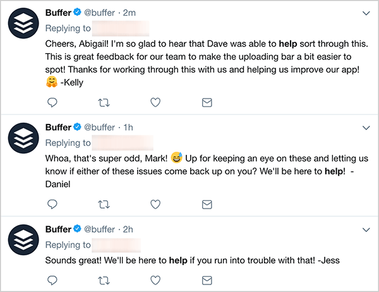Image resolution: width=379 pixels, height=292 pixels.
Task: Open the Buffer avatar beside Daniel's tweet
Action: point(23,138)
